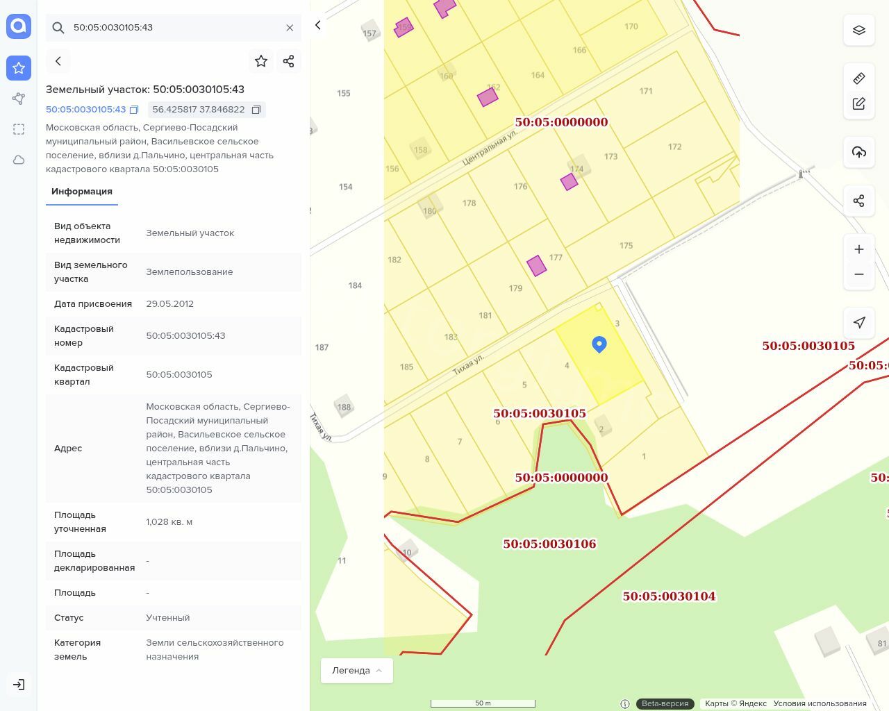
Task: Switch to the Информация tab
Action: (82, 192)
